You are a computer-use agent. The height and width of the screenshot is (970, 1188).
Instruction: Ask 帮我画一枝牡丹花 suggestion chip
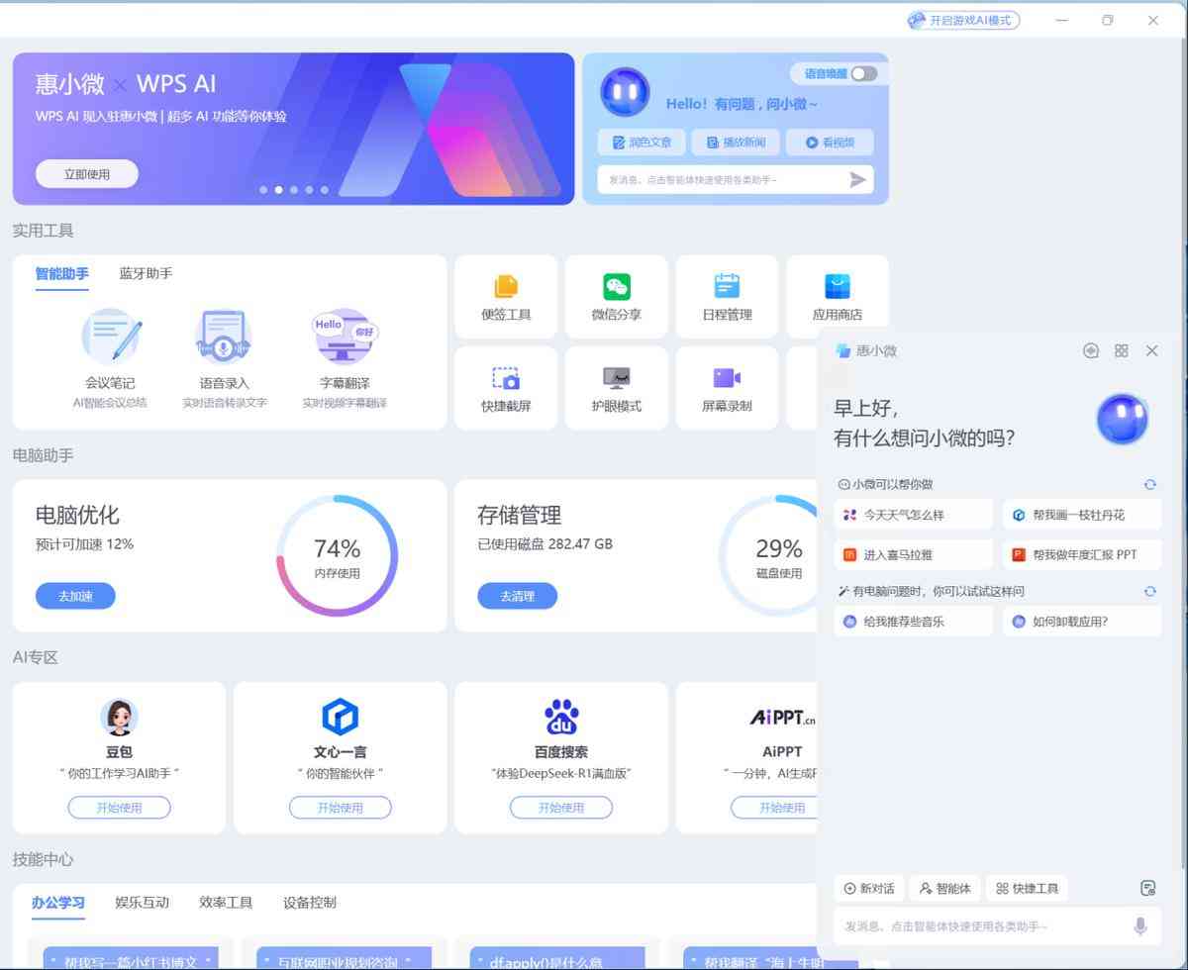(1081, 515)
